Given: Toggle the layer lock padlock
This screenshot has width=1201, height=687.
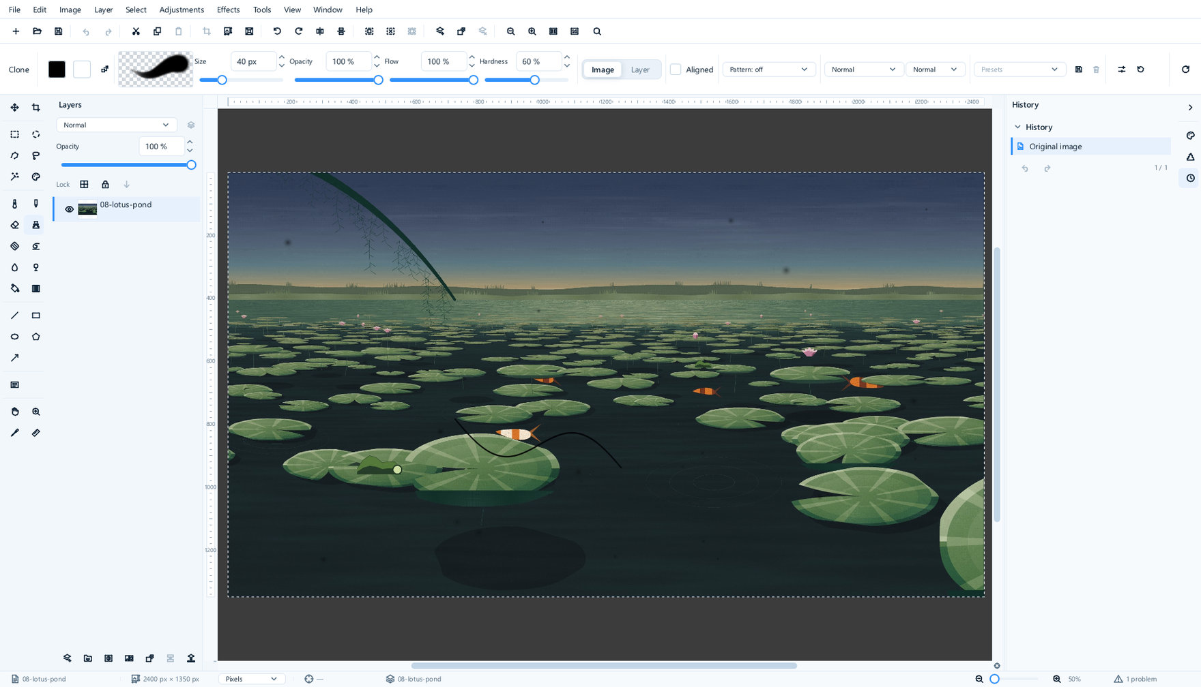Looking at the screenshot, I should pos(105,184).
